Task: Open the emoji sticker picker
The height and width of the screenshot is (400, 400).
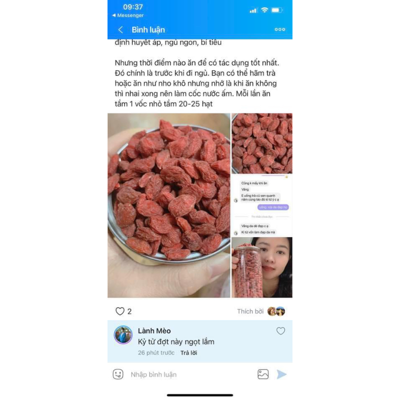Action: coord(118,374)
